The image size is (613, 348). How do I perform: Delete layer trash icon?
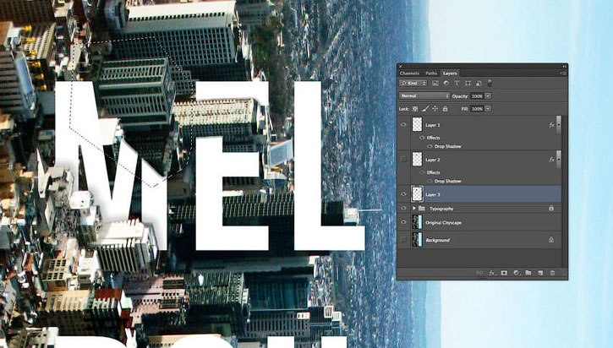pos(552,273)
